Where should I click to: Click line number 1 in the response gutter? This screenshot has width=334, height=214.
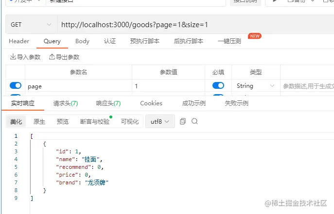click(16, 136)
